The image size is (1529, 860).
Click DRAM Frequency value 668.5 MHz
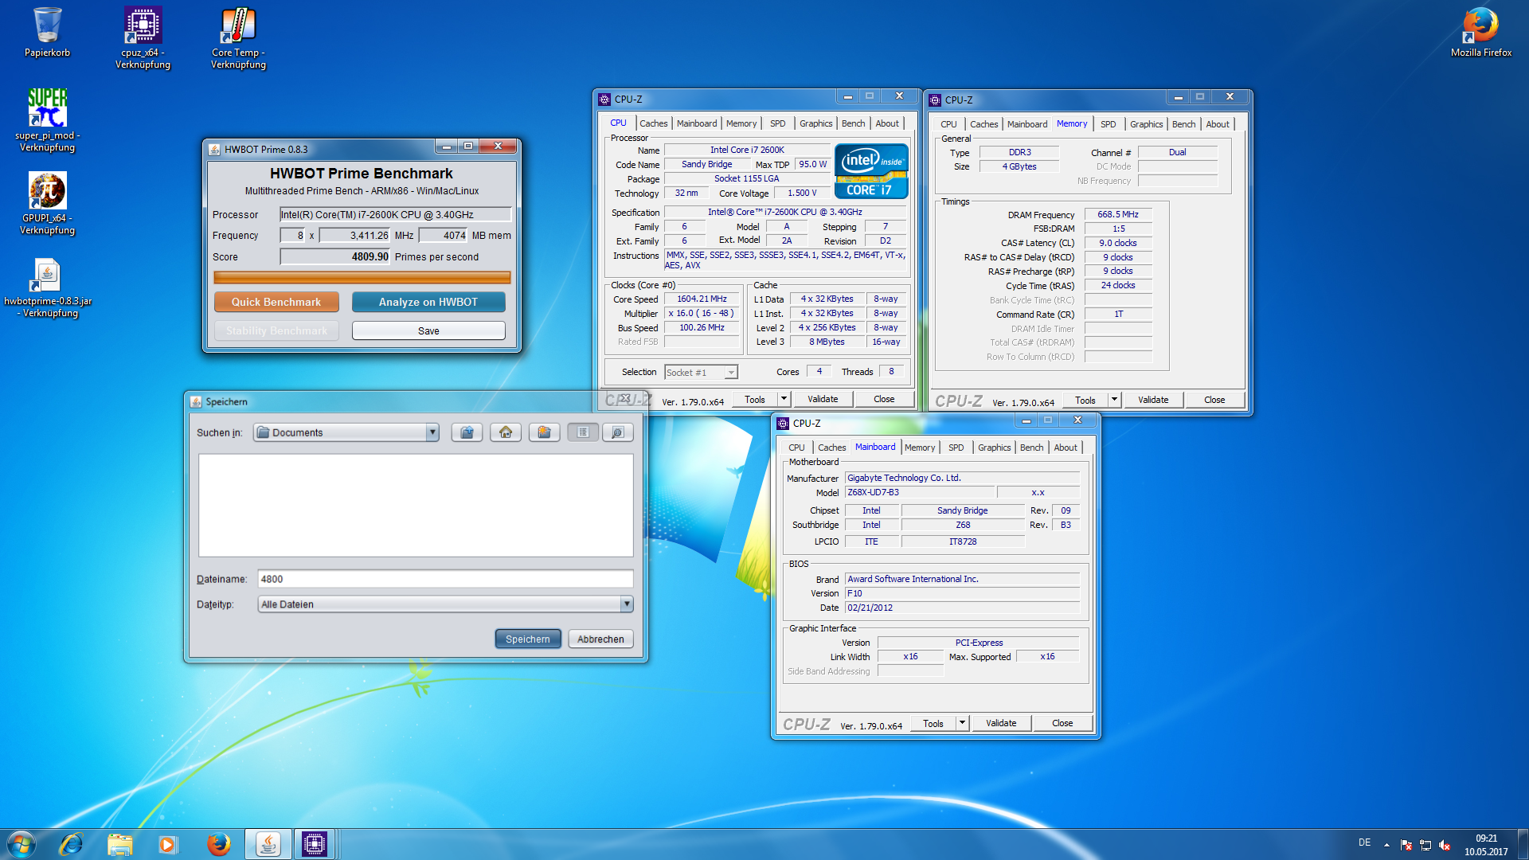tap(1117, 214)
